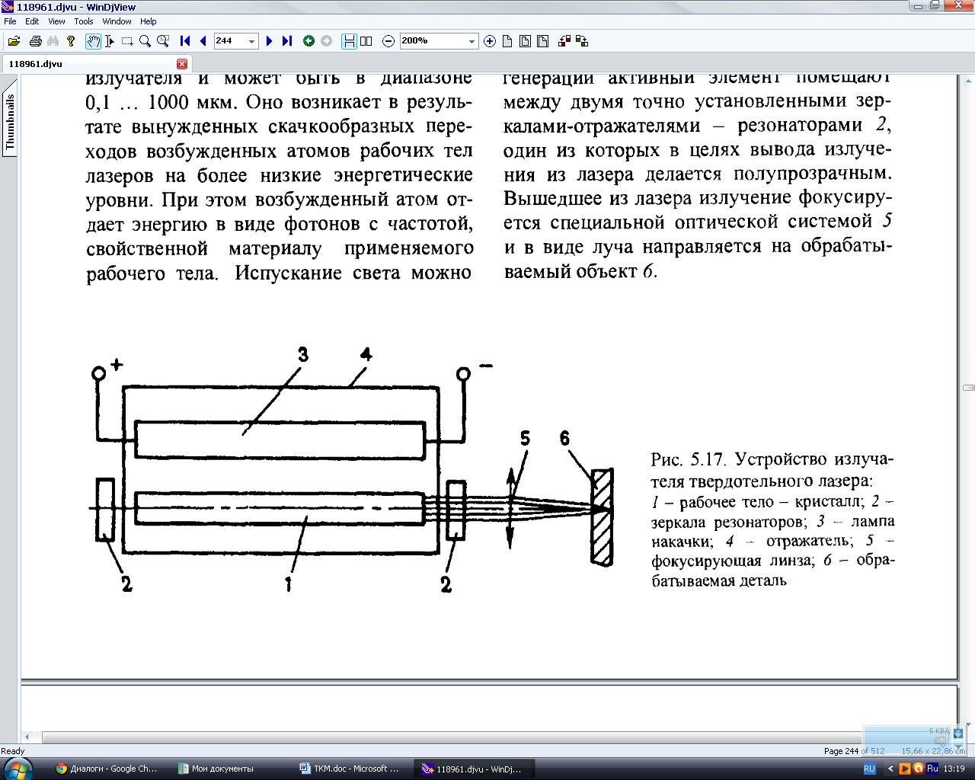
Task: Click the Windows Start button
Action: pyautogui.click(x=18, y=768)
